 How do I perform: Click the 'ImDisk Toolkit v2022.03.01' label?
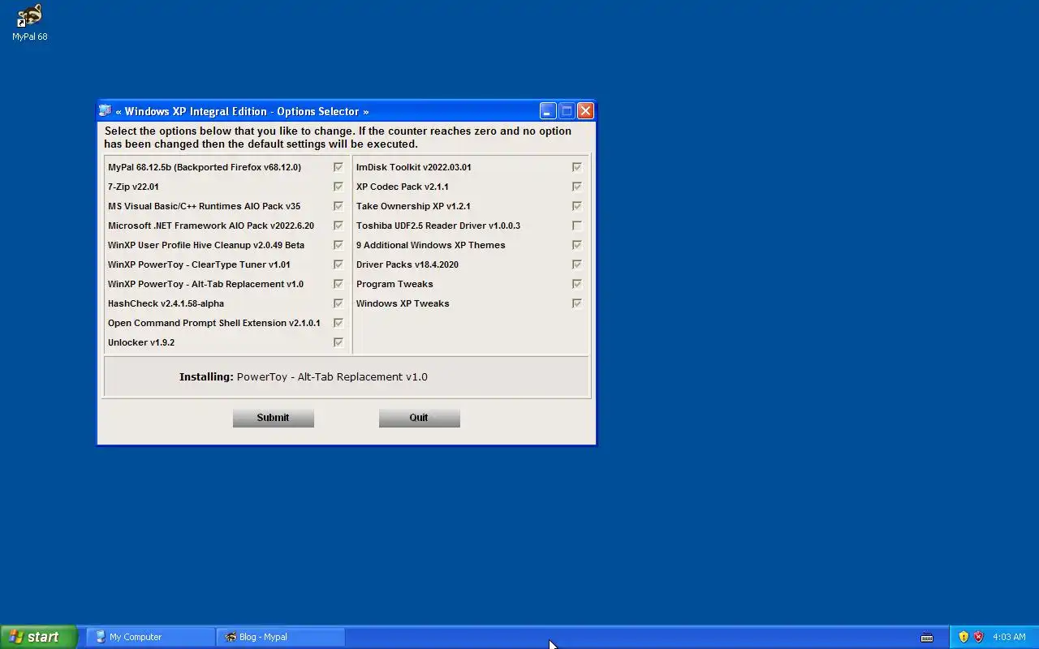[x=414, y=167]
